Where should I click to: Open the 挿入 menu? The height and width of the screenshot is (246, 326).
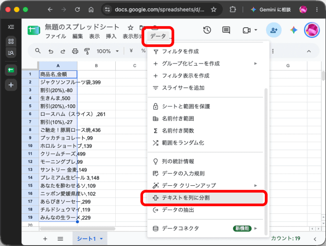tap(111, 36)
